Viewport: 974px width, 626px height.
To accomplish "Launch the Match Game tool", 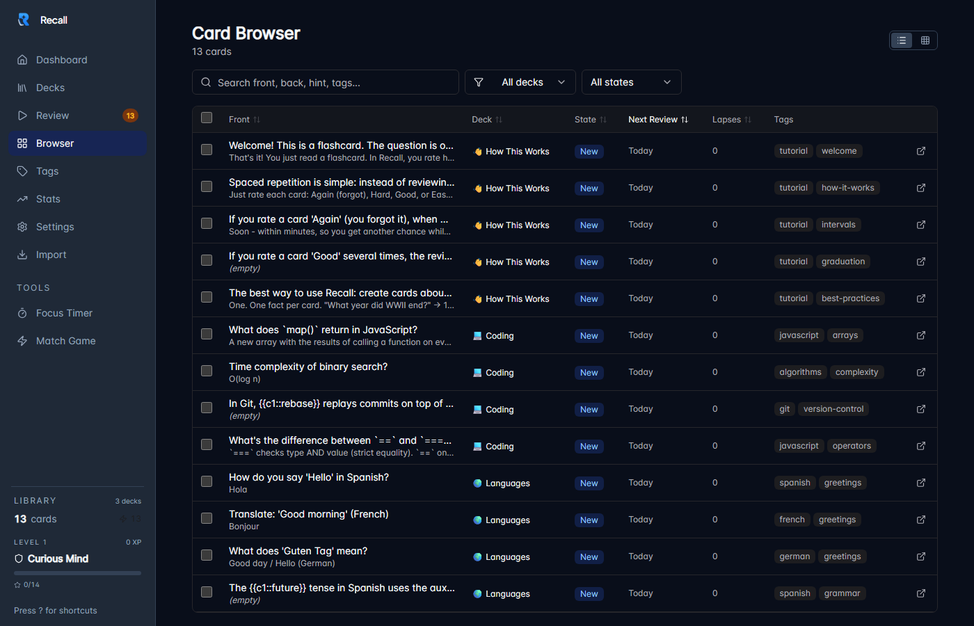I will coord(78,341).
